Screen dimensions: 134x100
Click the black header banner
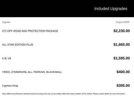pyautogui.click(x=67, y=9)
